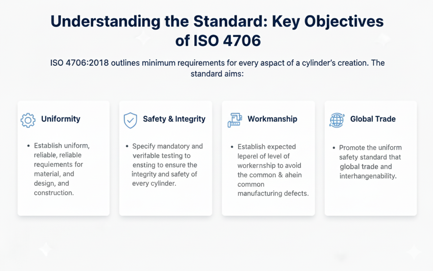Select the shield checkmark icon for Safety & Integrity
Viewport: 433px width, 271px height.
[131, 120]
